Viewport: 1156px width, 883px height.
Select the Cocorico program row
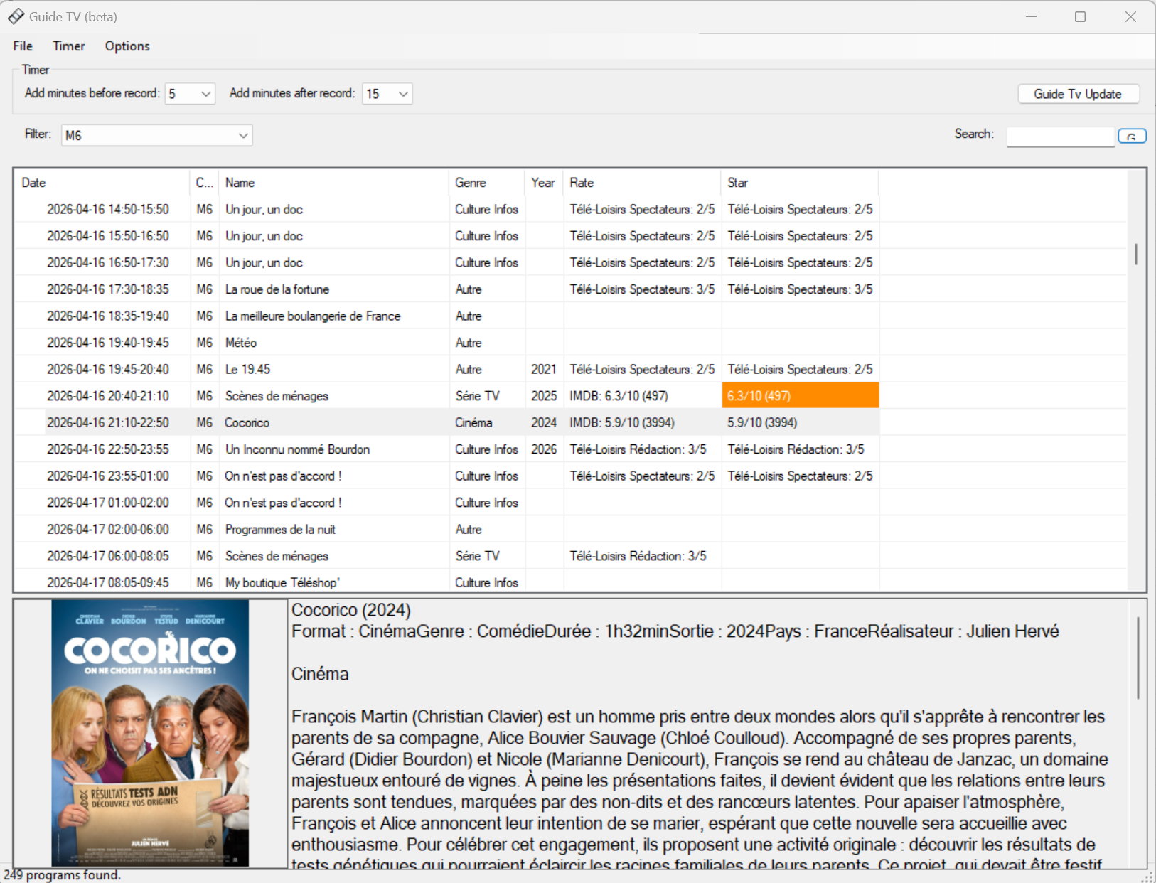247,423
